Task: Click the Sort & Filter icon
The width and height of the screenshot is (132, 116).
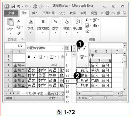Action: pyautogui.click(x=95, y=20)
